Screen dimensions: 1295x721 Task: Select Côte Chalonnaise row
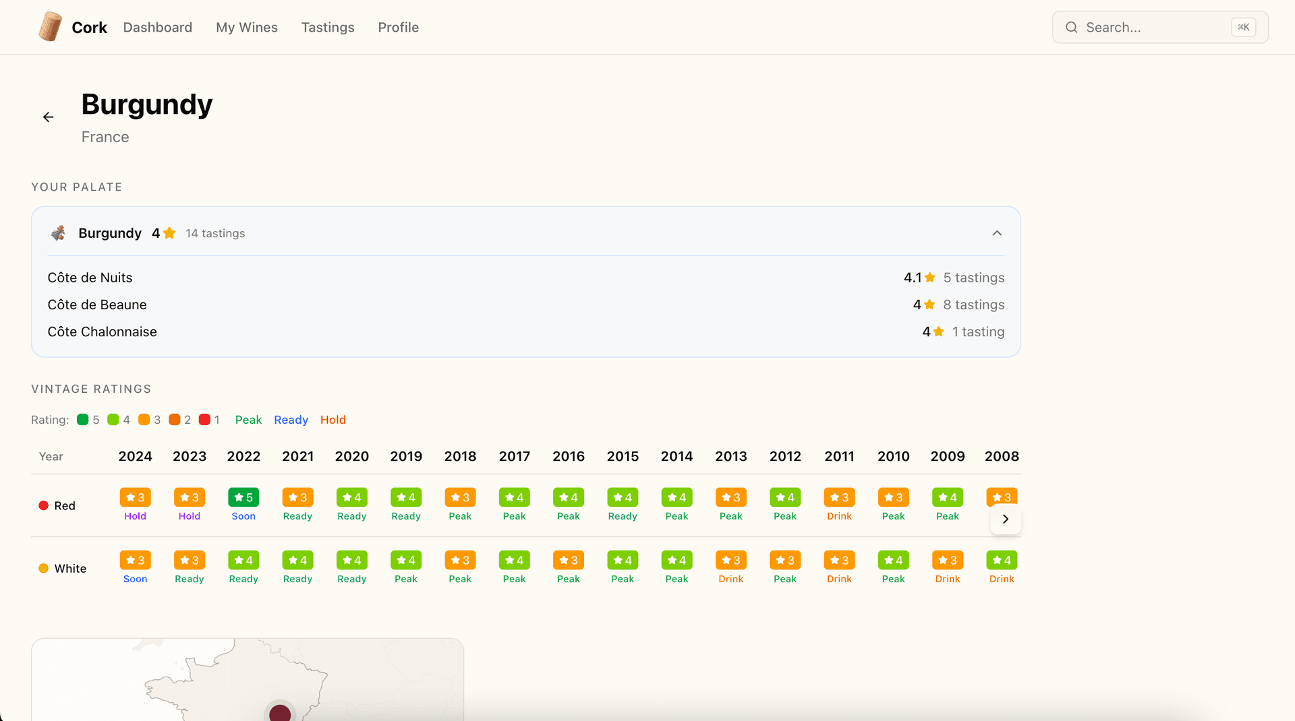coord(102,332)
